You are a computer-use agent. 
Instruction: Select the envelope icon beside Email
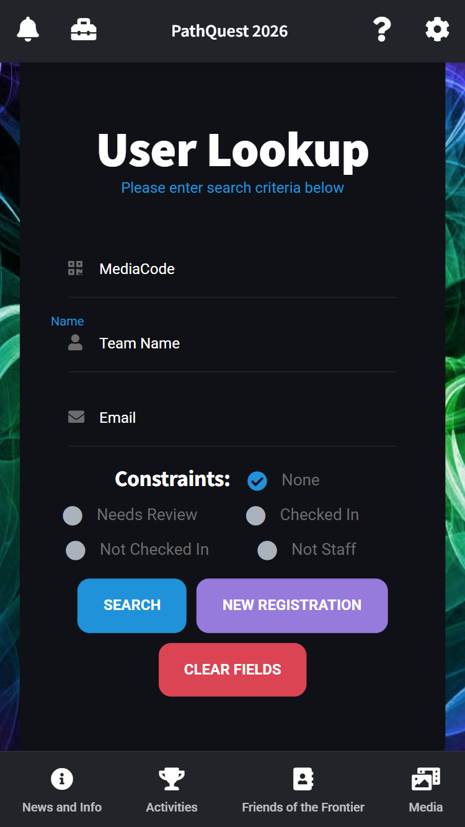click(x=76, y=417)
